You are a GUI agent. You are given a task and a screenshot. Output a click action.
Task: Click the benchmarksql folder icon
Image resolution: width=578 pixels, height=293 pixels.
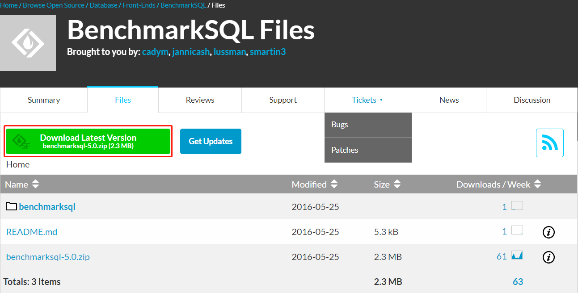point(11,206)
